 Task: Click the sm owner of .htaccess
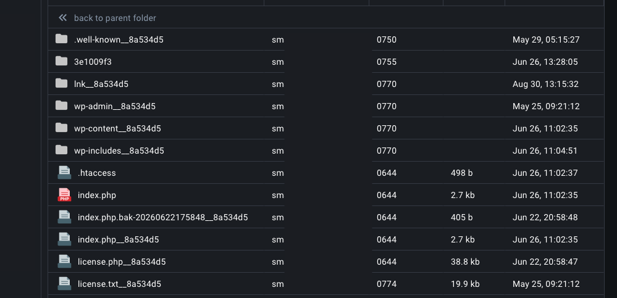coord(278,173)
